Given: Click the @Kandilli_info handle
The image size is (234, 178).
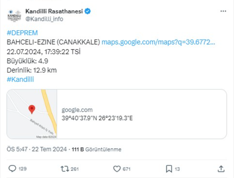Looking at the screenshot, I should pyautogui.click(x=44, y=19).
